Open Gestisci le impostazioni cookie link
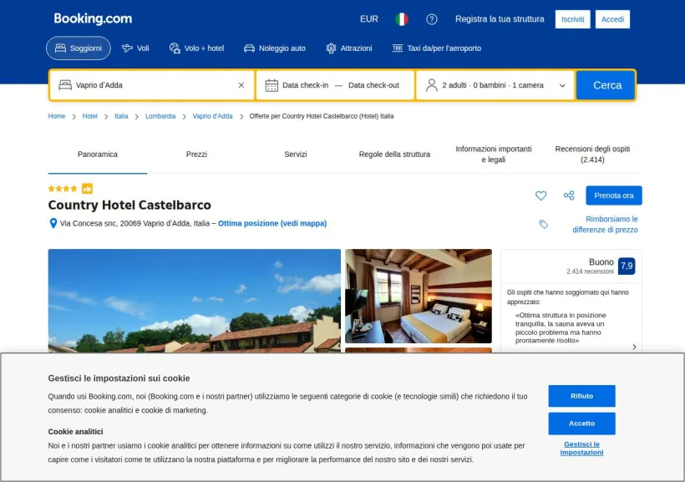This screenshot has width=685, height=482. point(582,449)
